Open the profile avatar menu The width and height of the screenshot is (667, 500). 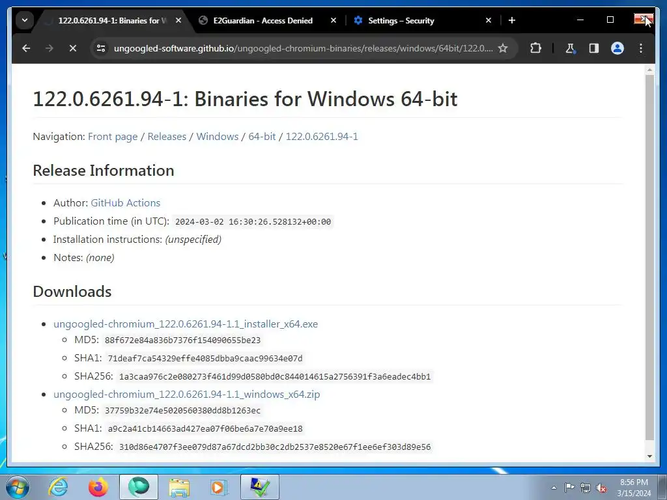coord(617,48)
